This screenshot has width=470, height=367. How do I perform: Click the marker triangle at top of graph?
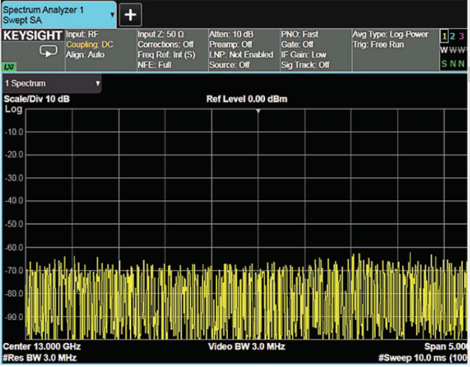257,111
